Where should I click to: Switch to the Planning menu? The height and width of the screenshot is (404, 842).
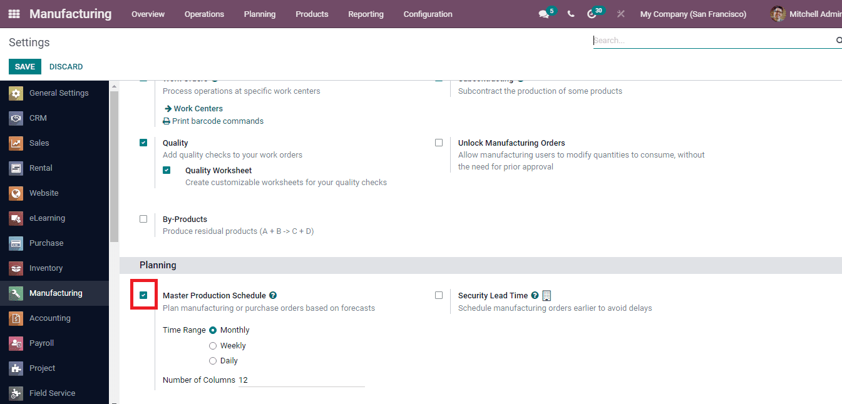(260, 14)
